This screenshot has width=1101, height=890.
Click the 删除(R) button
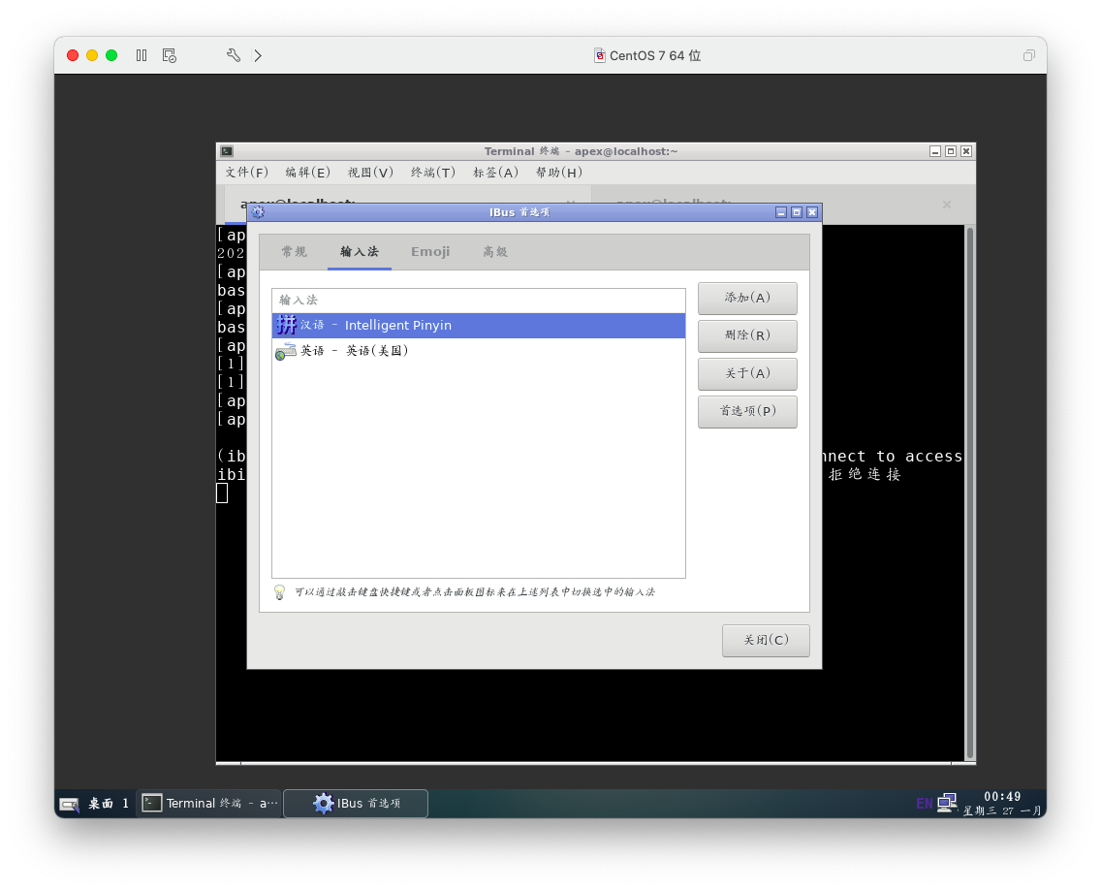(747, 335)
